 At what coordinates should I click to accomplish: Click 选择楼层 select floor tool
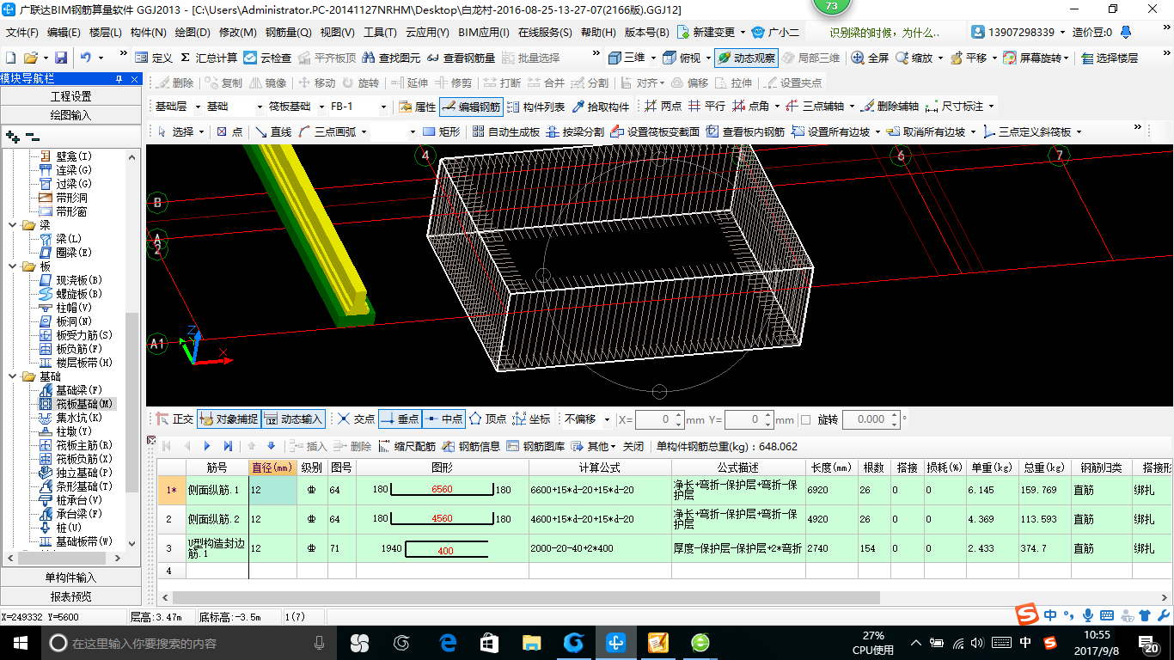1110,58
